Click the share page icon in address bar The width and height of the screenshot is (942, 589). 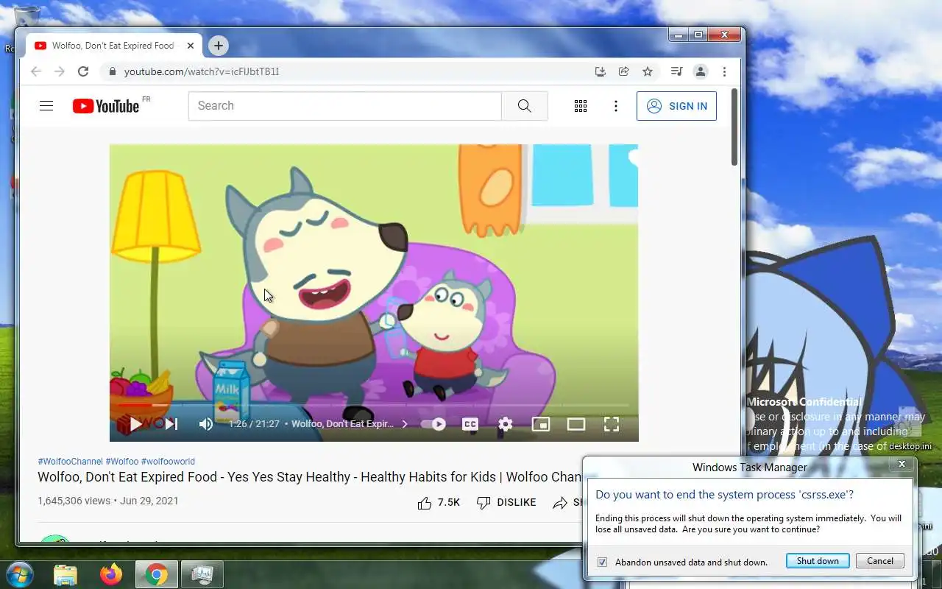point(624,71)
